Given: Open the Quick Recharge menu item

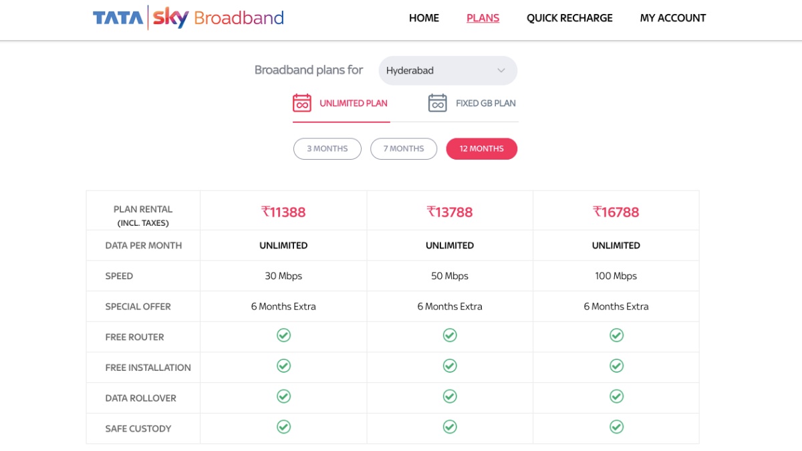Looking at the screenshot, I should tap(569, 18).
